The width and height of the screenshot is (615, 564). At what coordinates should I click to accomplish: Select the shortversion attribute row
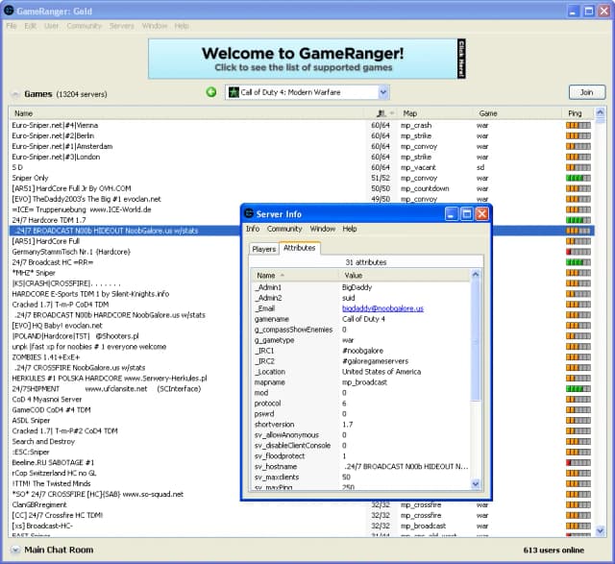coord(360,425)
